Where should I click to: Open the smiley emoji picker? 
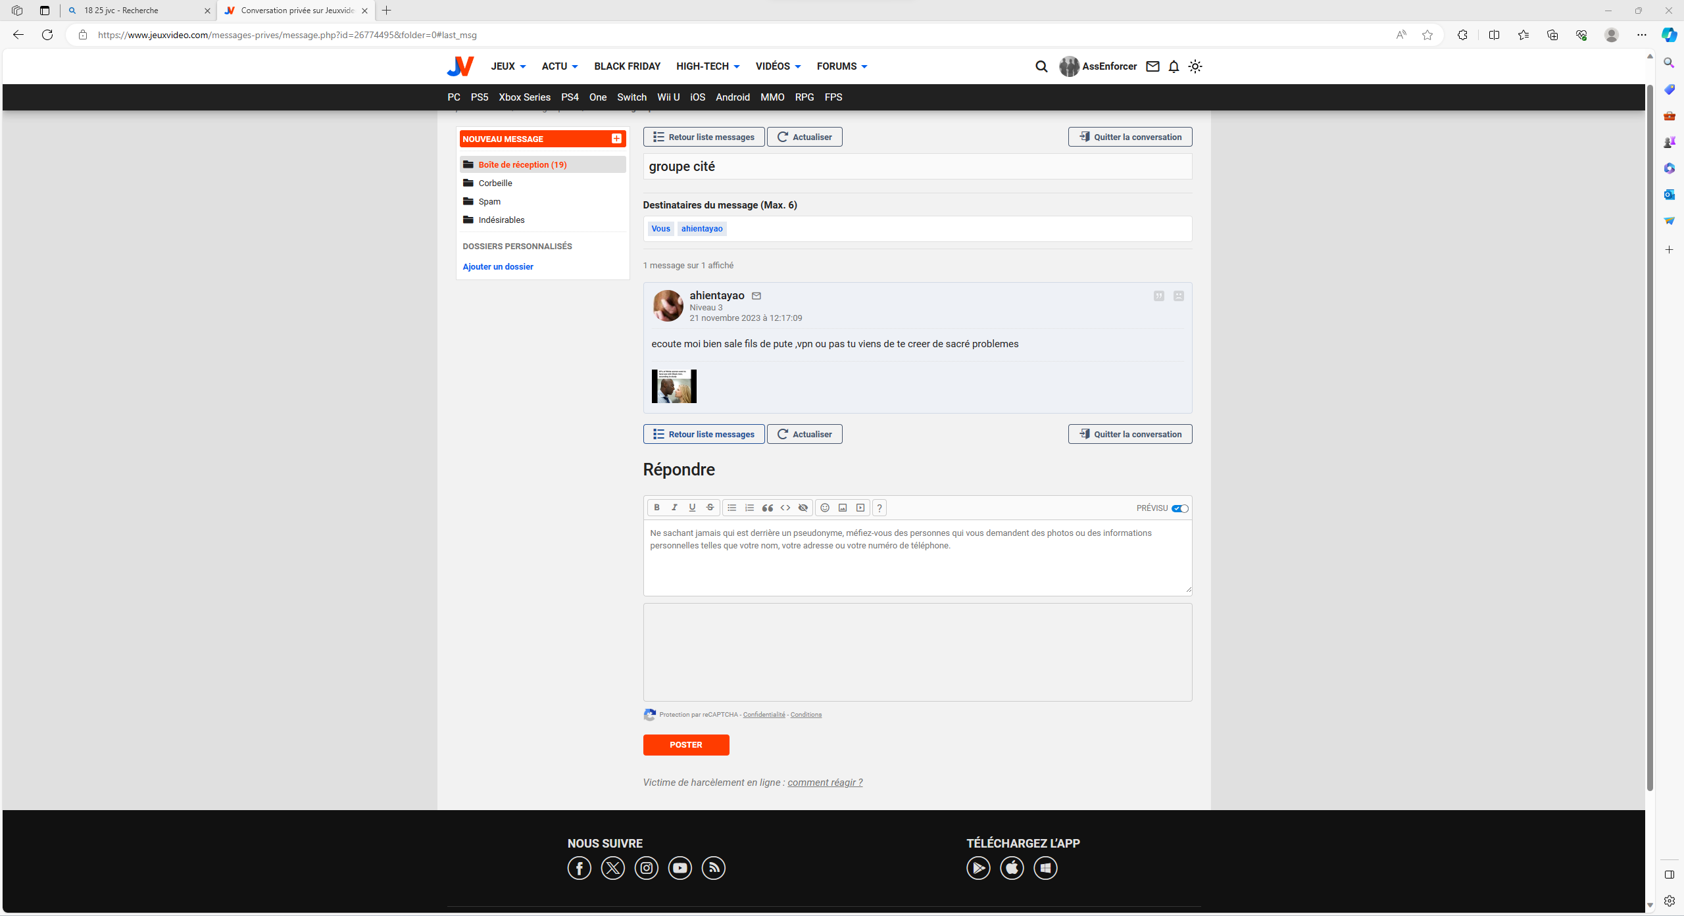[825, 508]
